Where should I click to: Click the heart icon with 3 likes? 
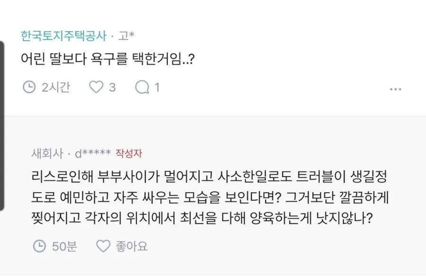pyautogui.click(x=96, y=87)
